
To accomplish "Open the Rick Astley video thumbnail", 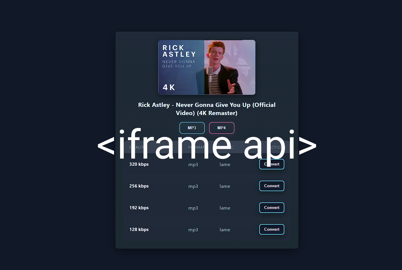I will tap(207, 67).
